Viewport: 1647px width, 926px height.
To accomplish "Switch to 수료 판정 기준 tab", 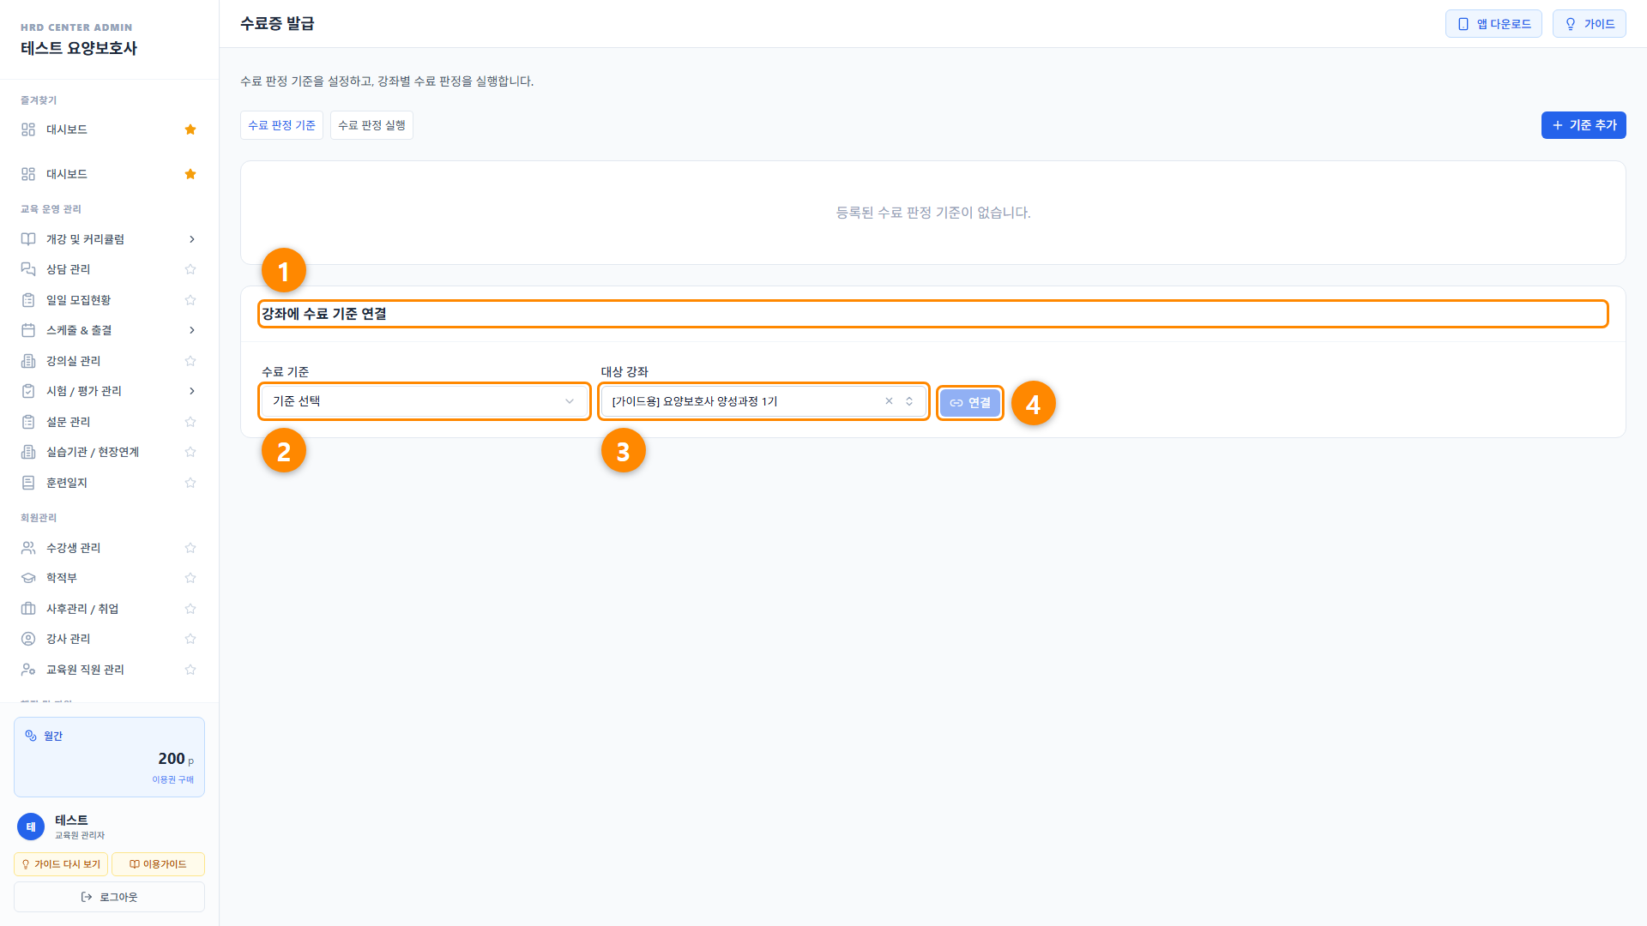I will coord(282,125).
